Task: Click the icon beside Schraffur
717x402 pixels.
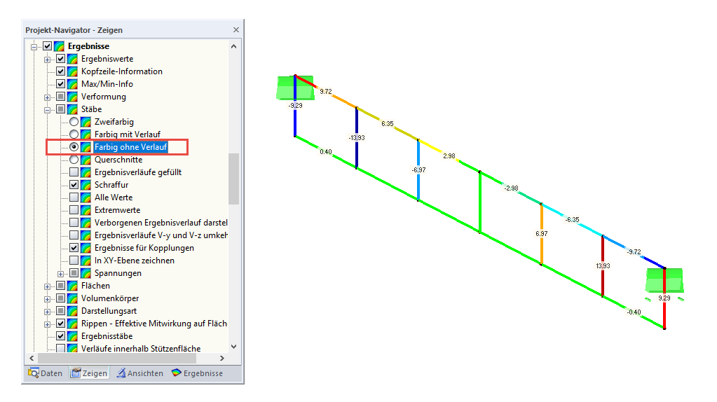Action: coord(86,185)
